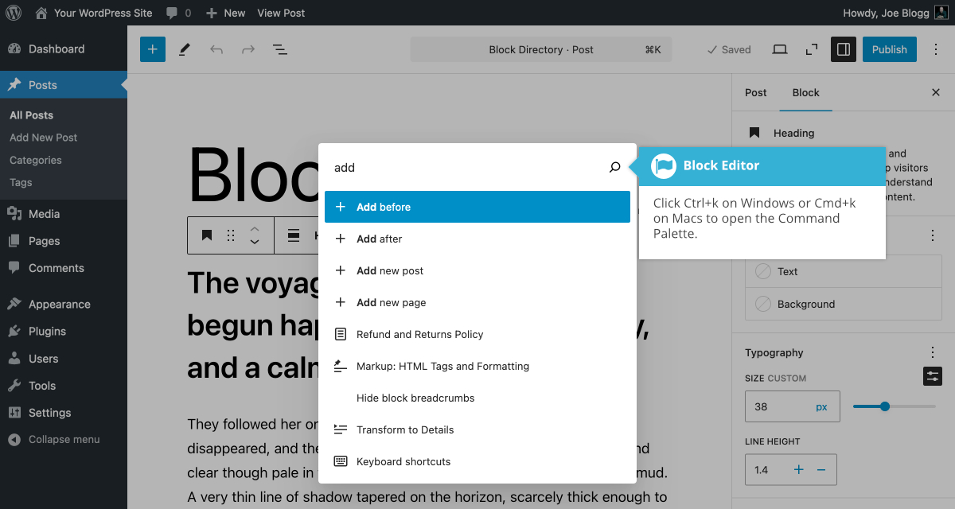
Task: Select the Tools pencil icon
Action: click(x=185, y=49)
